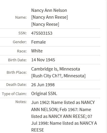Select the alternate name Nancy Ann Reese
The image size is (107, 133).
[x=50, y=17]
